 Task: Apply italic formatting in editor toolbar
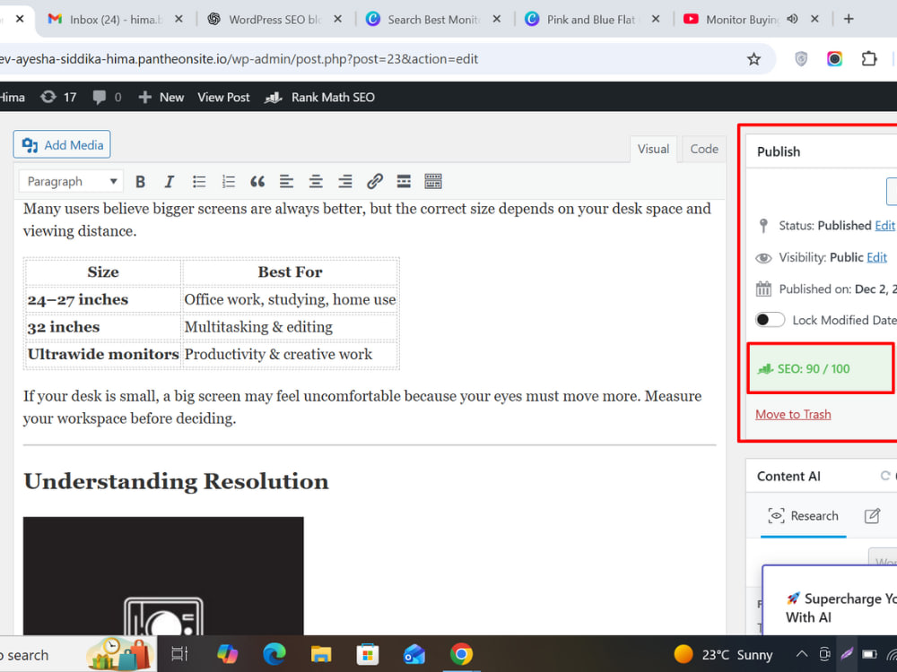point(169,182)
